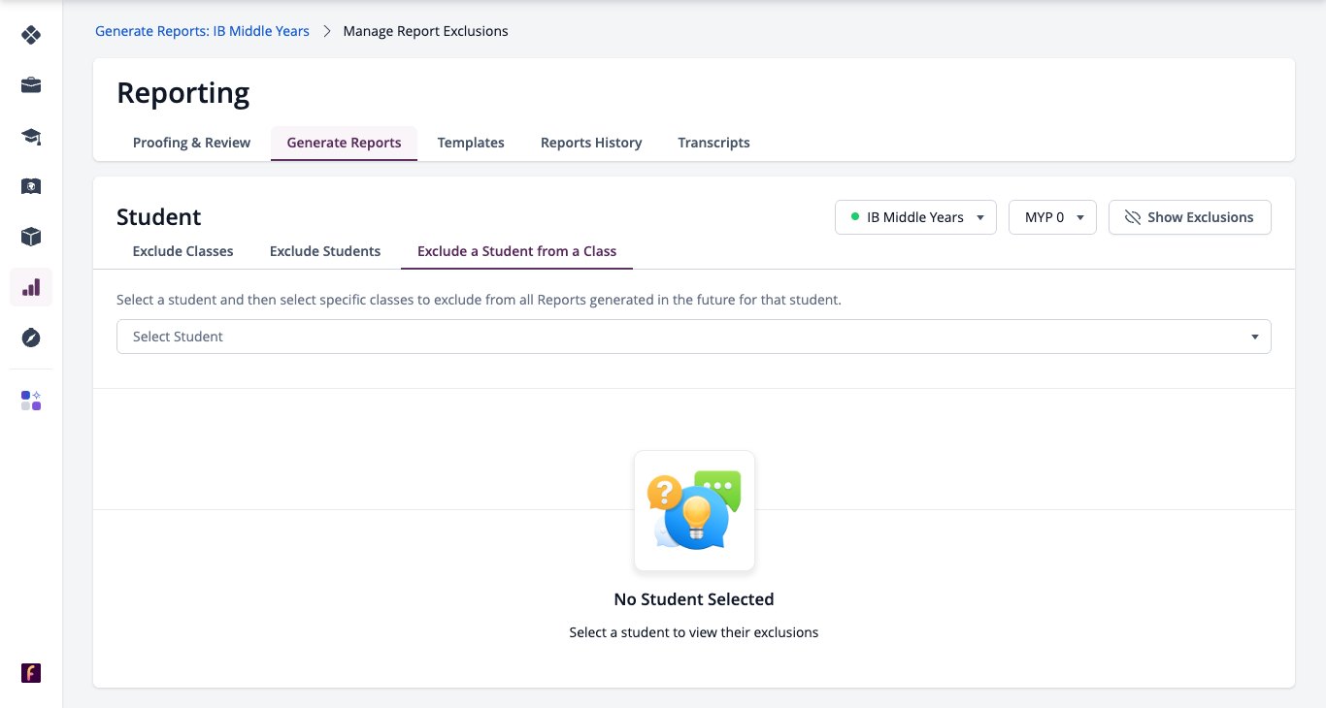Click the globe book icon in sidebar
Image resolution: width=1326 pixels, height=708 pixels.
pyautogui.click(x=31, y=186)
